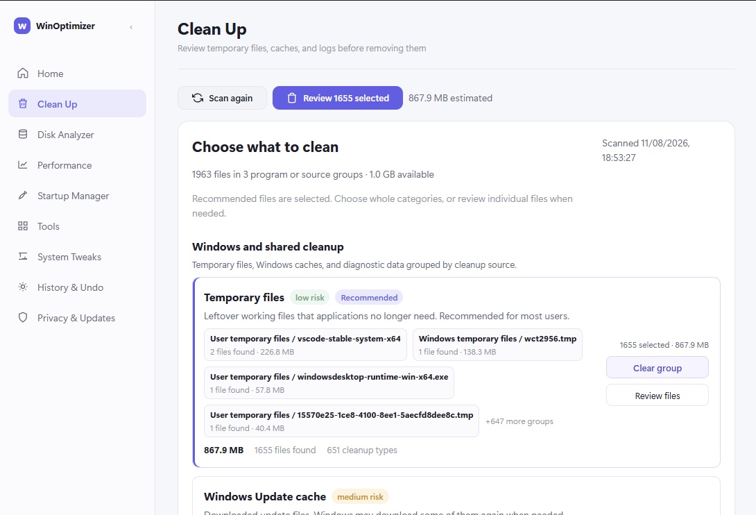This screenshot has width=756, height=515.
Task: Click the Recommended badge
Action: [x=369, y=297]
